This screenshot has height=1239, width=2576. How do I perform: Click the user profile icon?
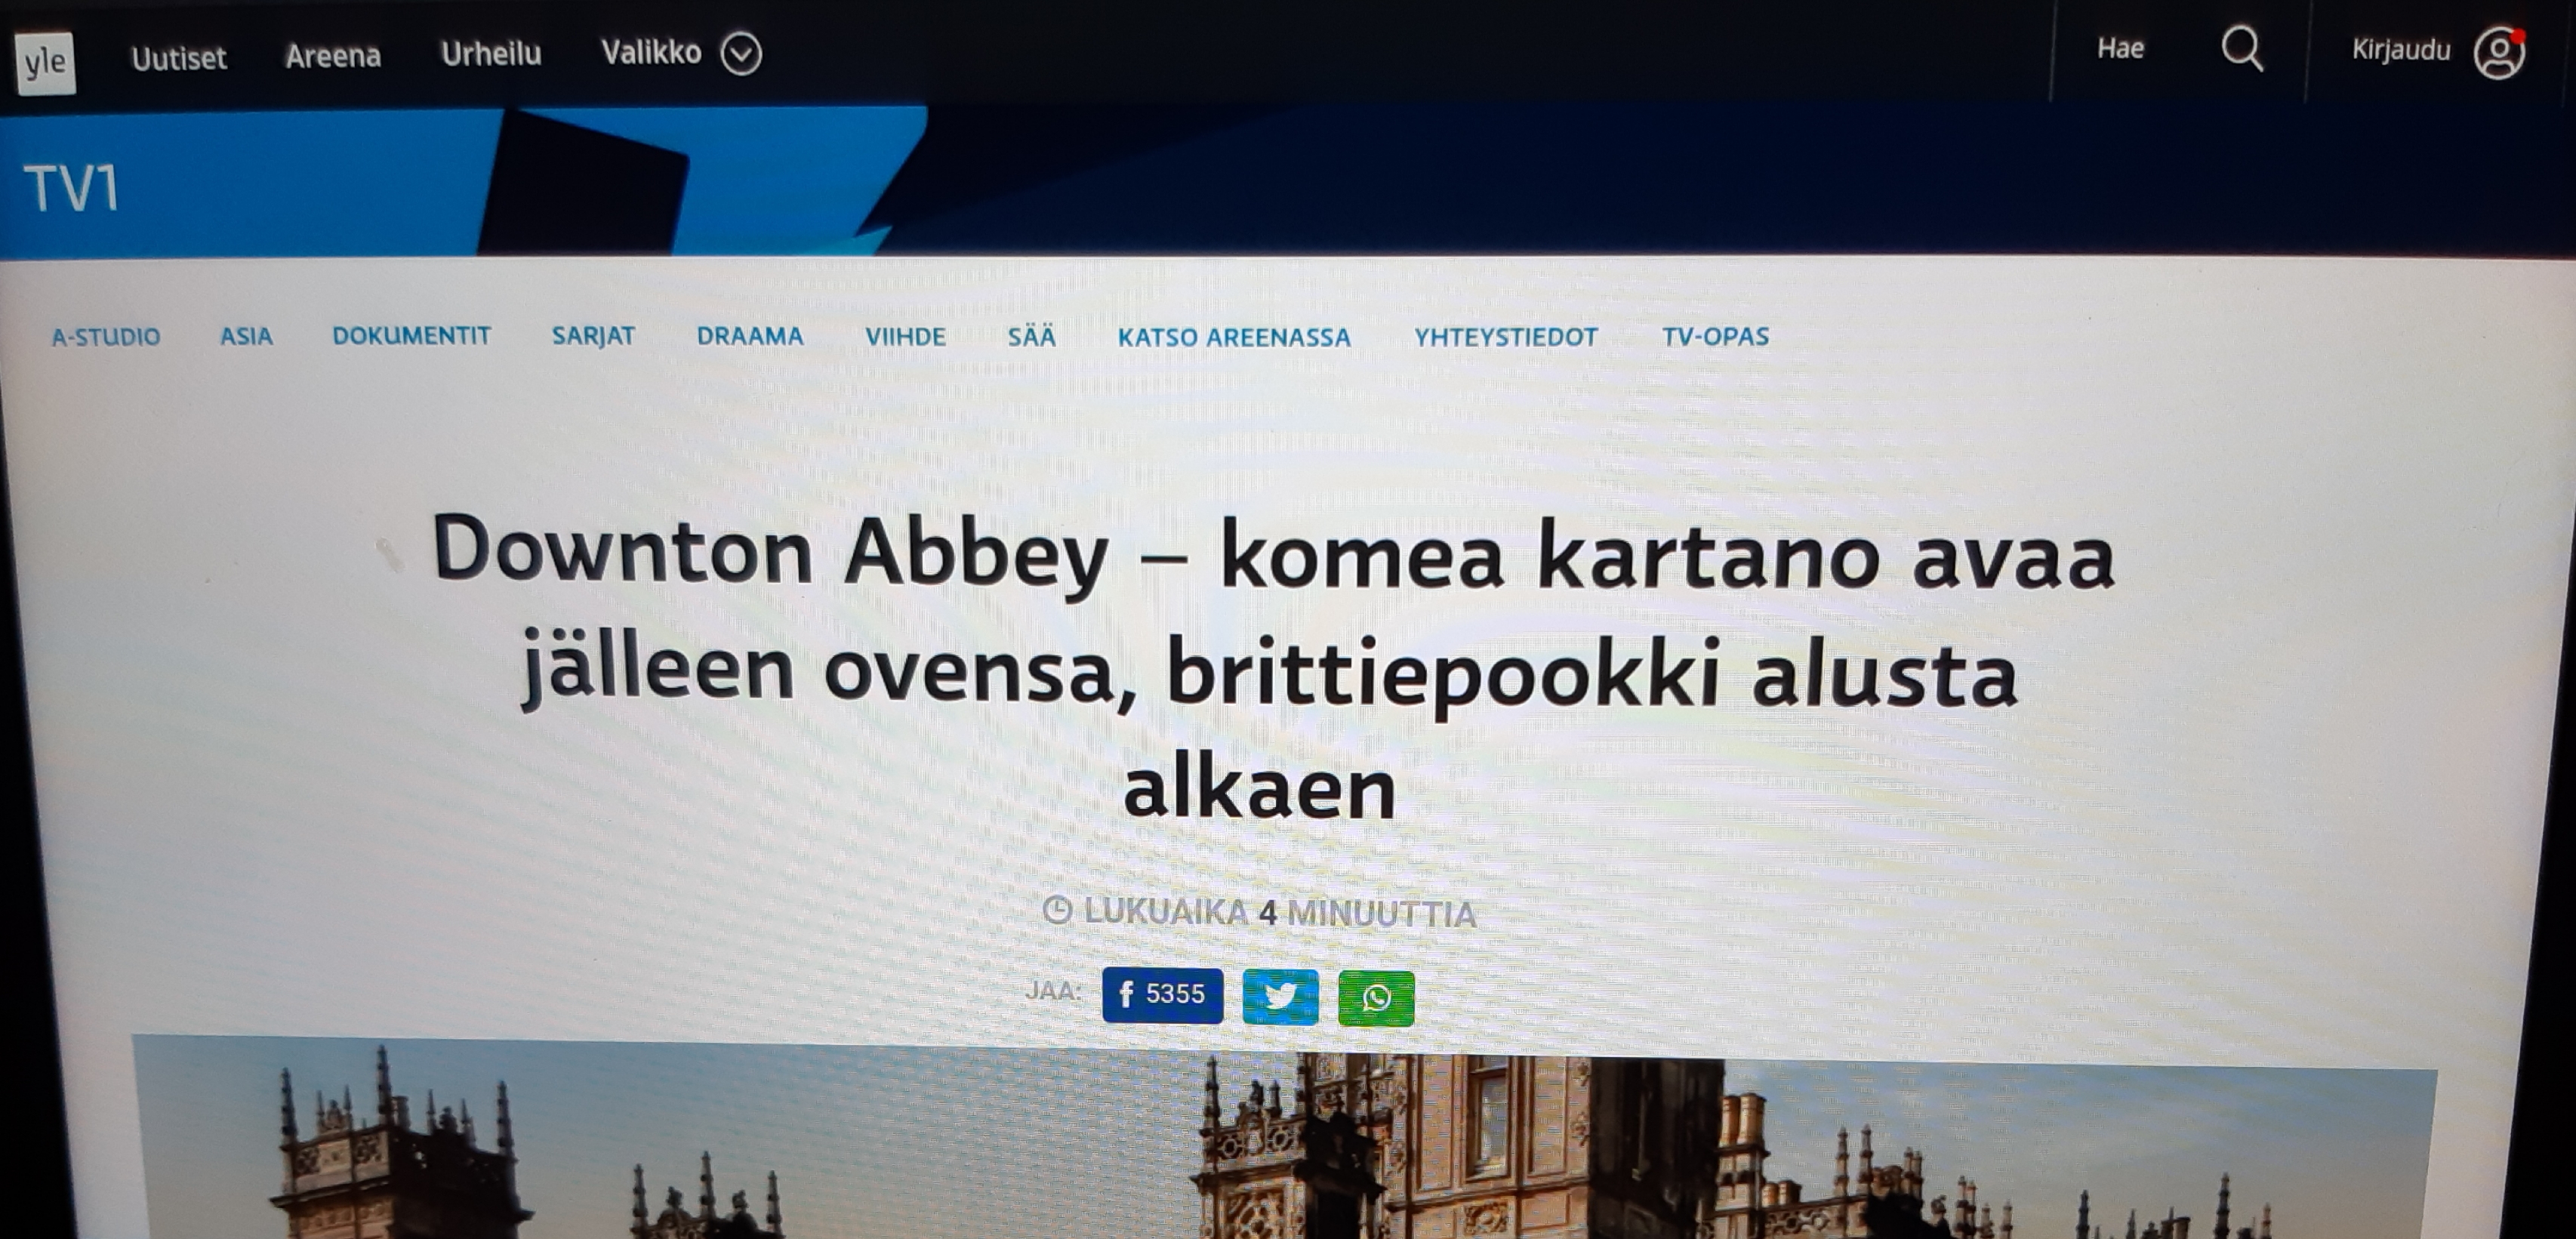2498,53
